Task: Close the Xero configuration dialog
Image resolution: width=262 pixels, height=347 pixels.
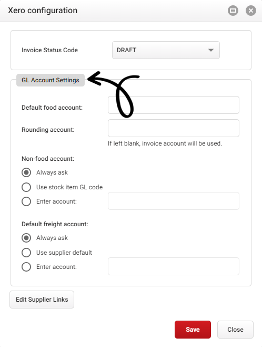Action: tap(251, 11)
